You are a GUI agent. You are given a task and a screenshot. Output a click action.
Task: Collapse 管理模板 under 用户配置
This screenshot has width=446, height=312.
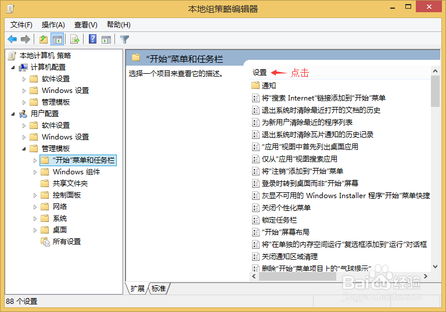pyautogui.click(x=24, y=149)
